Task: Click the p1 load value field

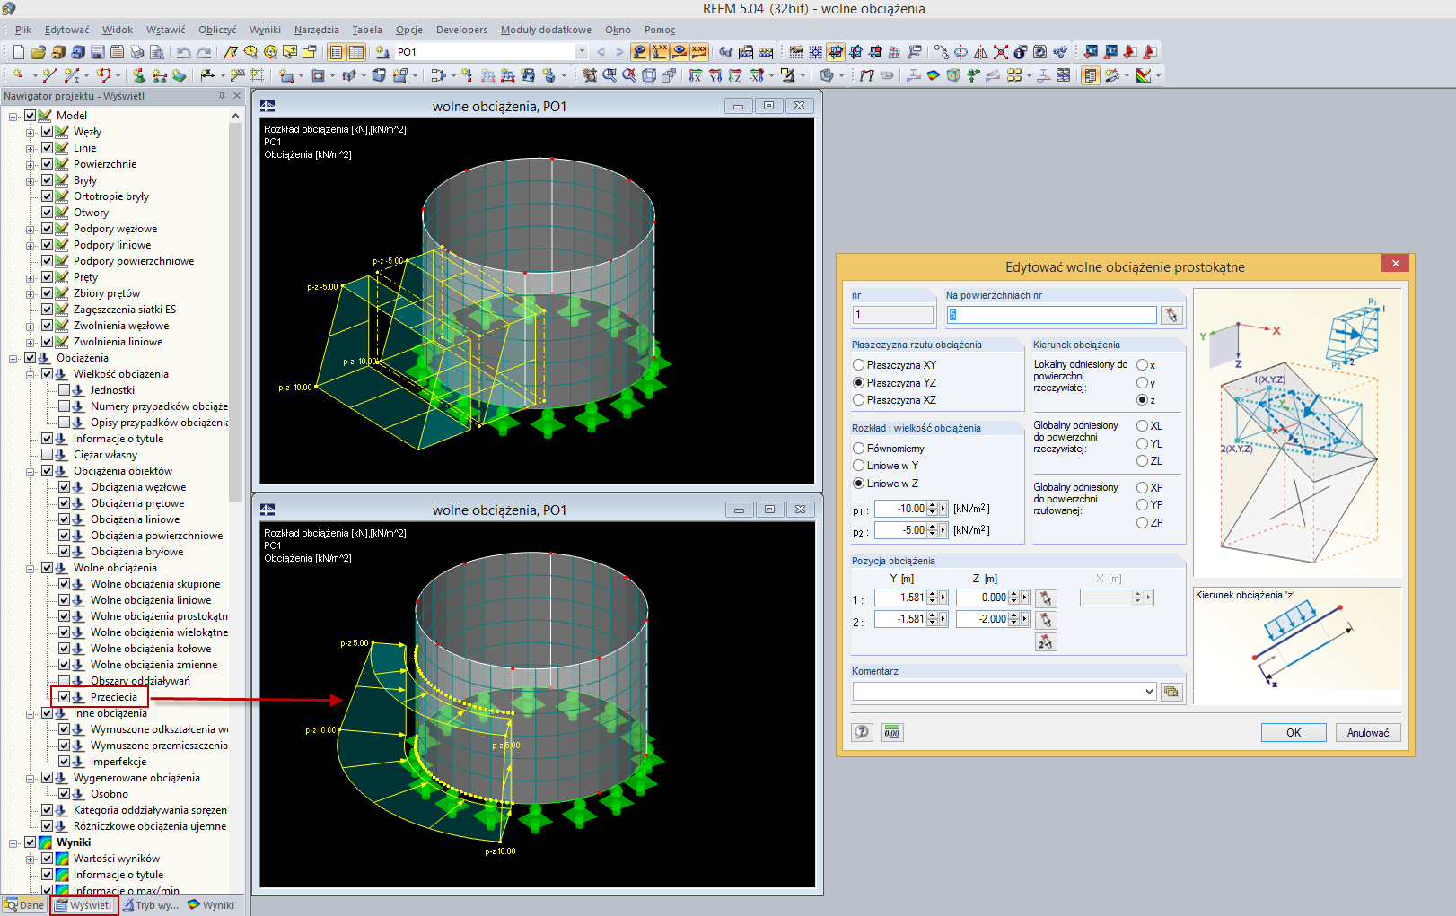Action: click(x=900, y=509)
